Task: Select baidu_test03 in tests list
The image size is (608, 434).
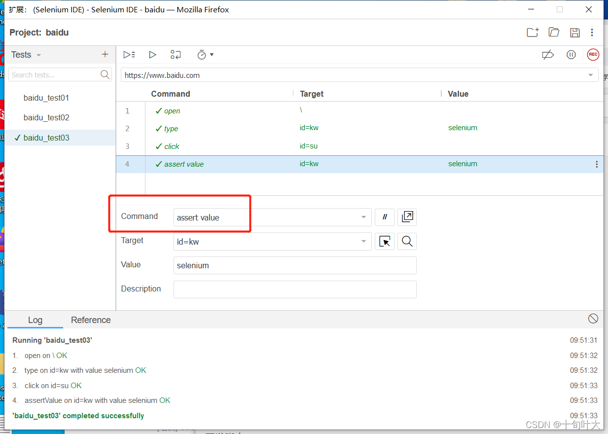Action: pos(60,138)
